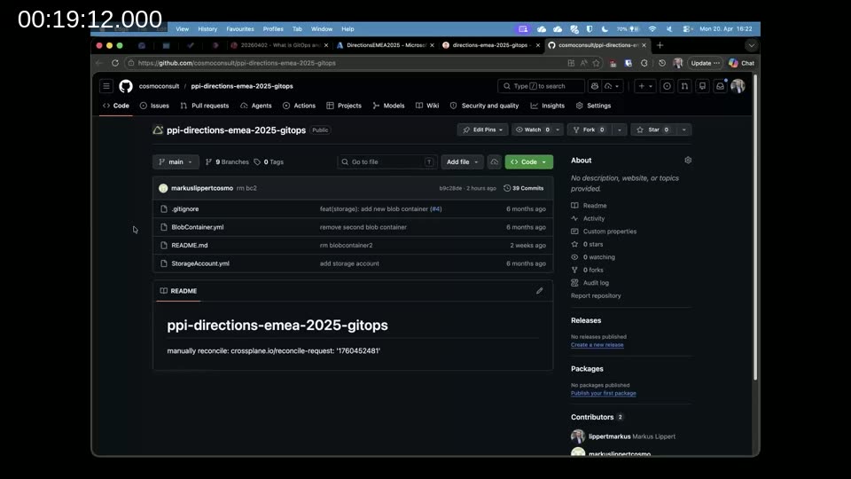This screenshot has width=851, height=479.
Task: Open Copilot chat icon in GitHub header
Action: [x=595, y=86]
